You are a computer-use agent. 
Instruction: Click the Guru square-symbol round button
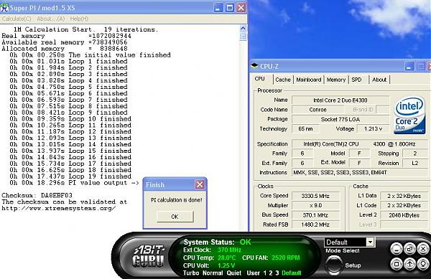(x=396, y=264)
